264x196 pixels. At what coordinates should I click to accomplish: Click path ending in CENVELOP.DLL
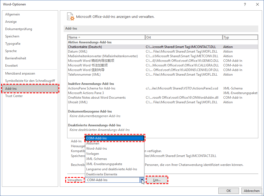182,70
